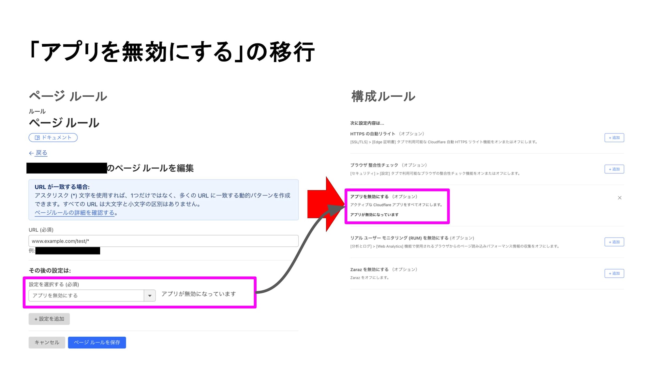652x367 pixels.
Task: Remove アプリを無効にする with the X icon
Action: click(x=620, y=198)
